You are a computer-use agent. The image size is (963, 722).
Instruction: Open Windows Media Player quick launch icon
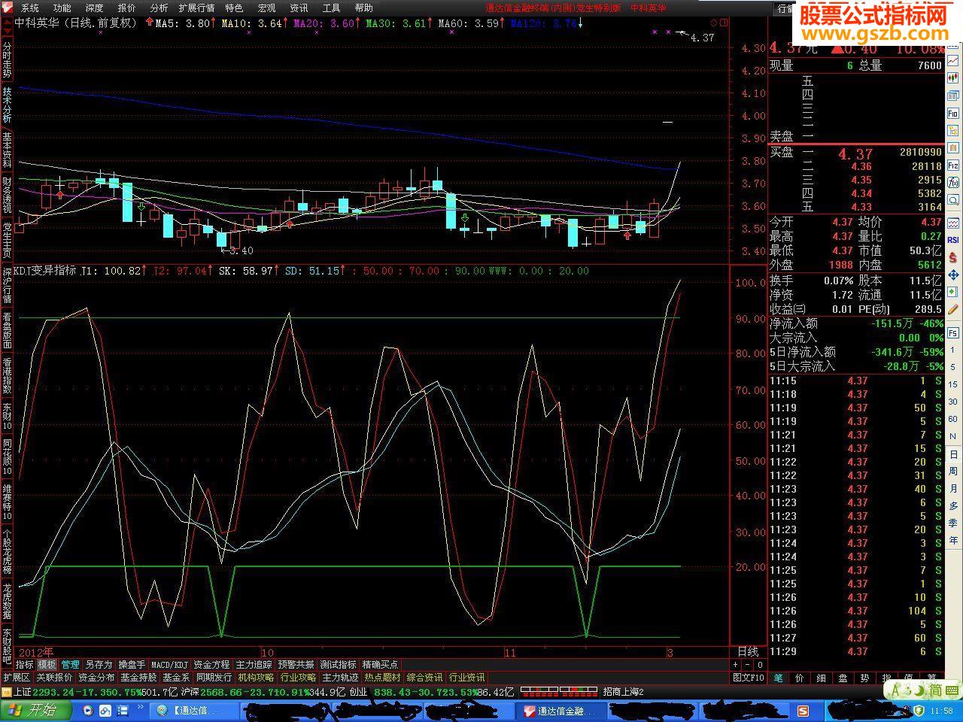(x=88, y=710)
